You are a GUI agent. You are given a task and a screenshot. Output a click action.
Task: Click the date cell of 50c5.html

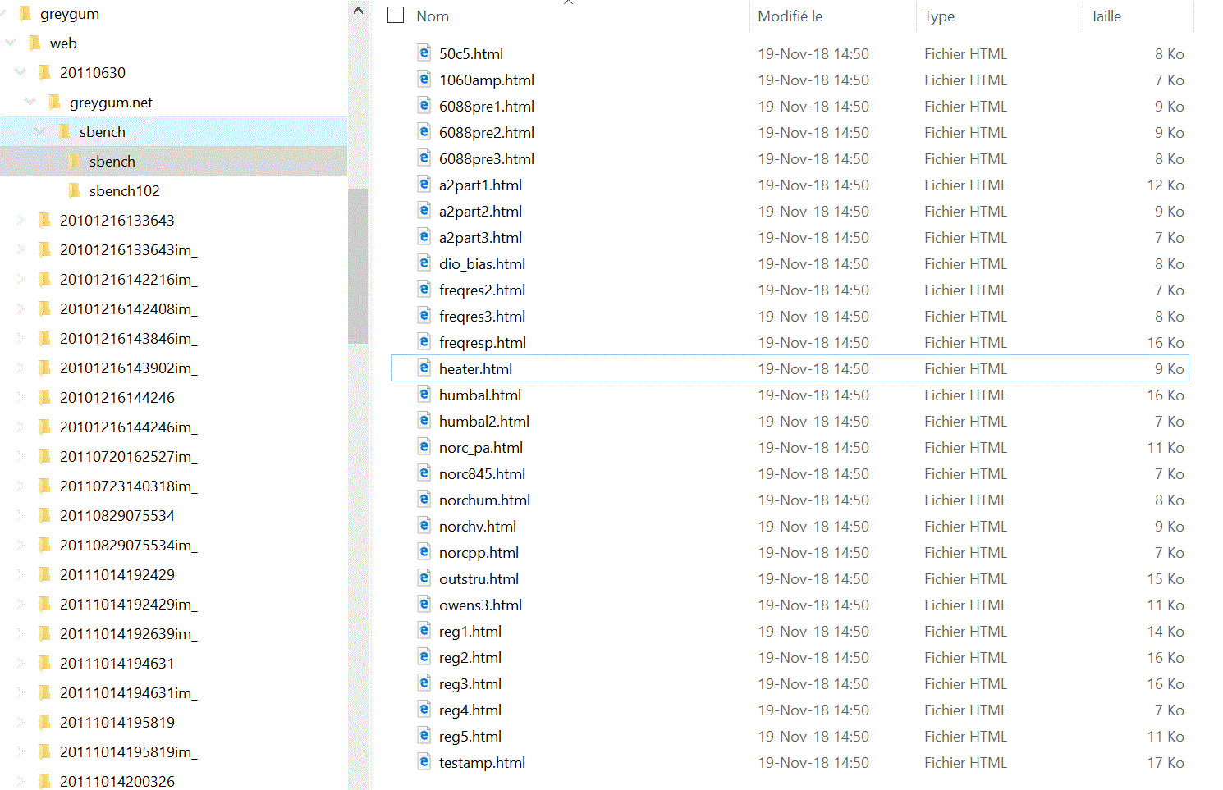[813, 53]
